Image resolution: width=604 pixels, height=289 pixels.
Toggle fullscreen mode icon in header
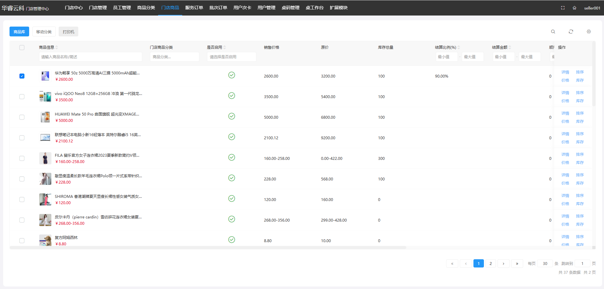(563, 8)
